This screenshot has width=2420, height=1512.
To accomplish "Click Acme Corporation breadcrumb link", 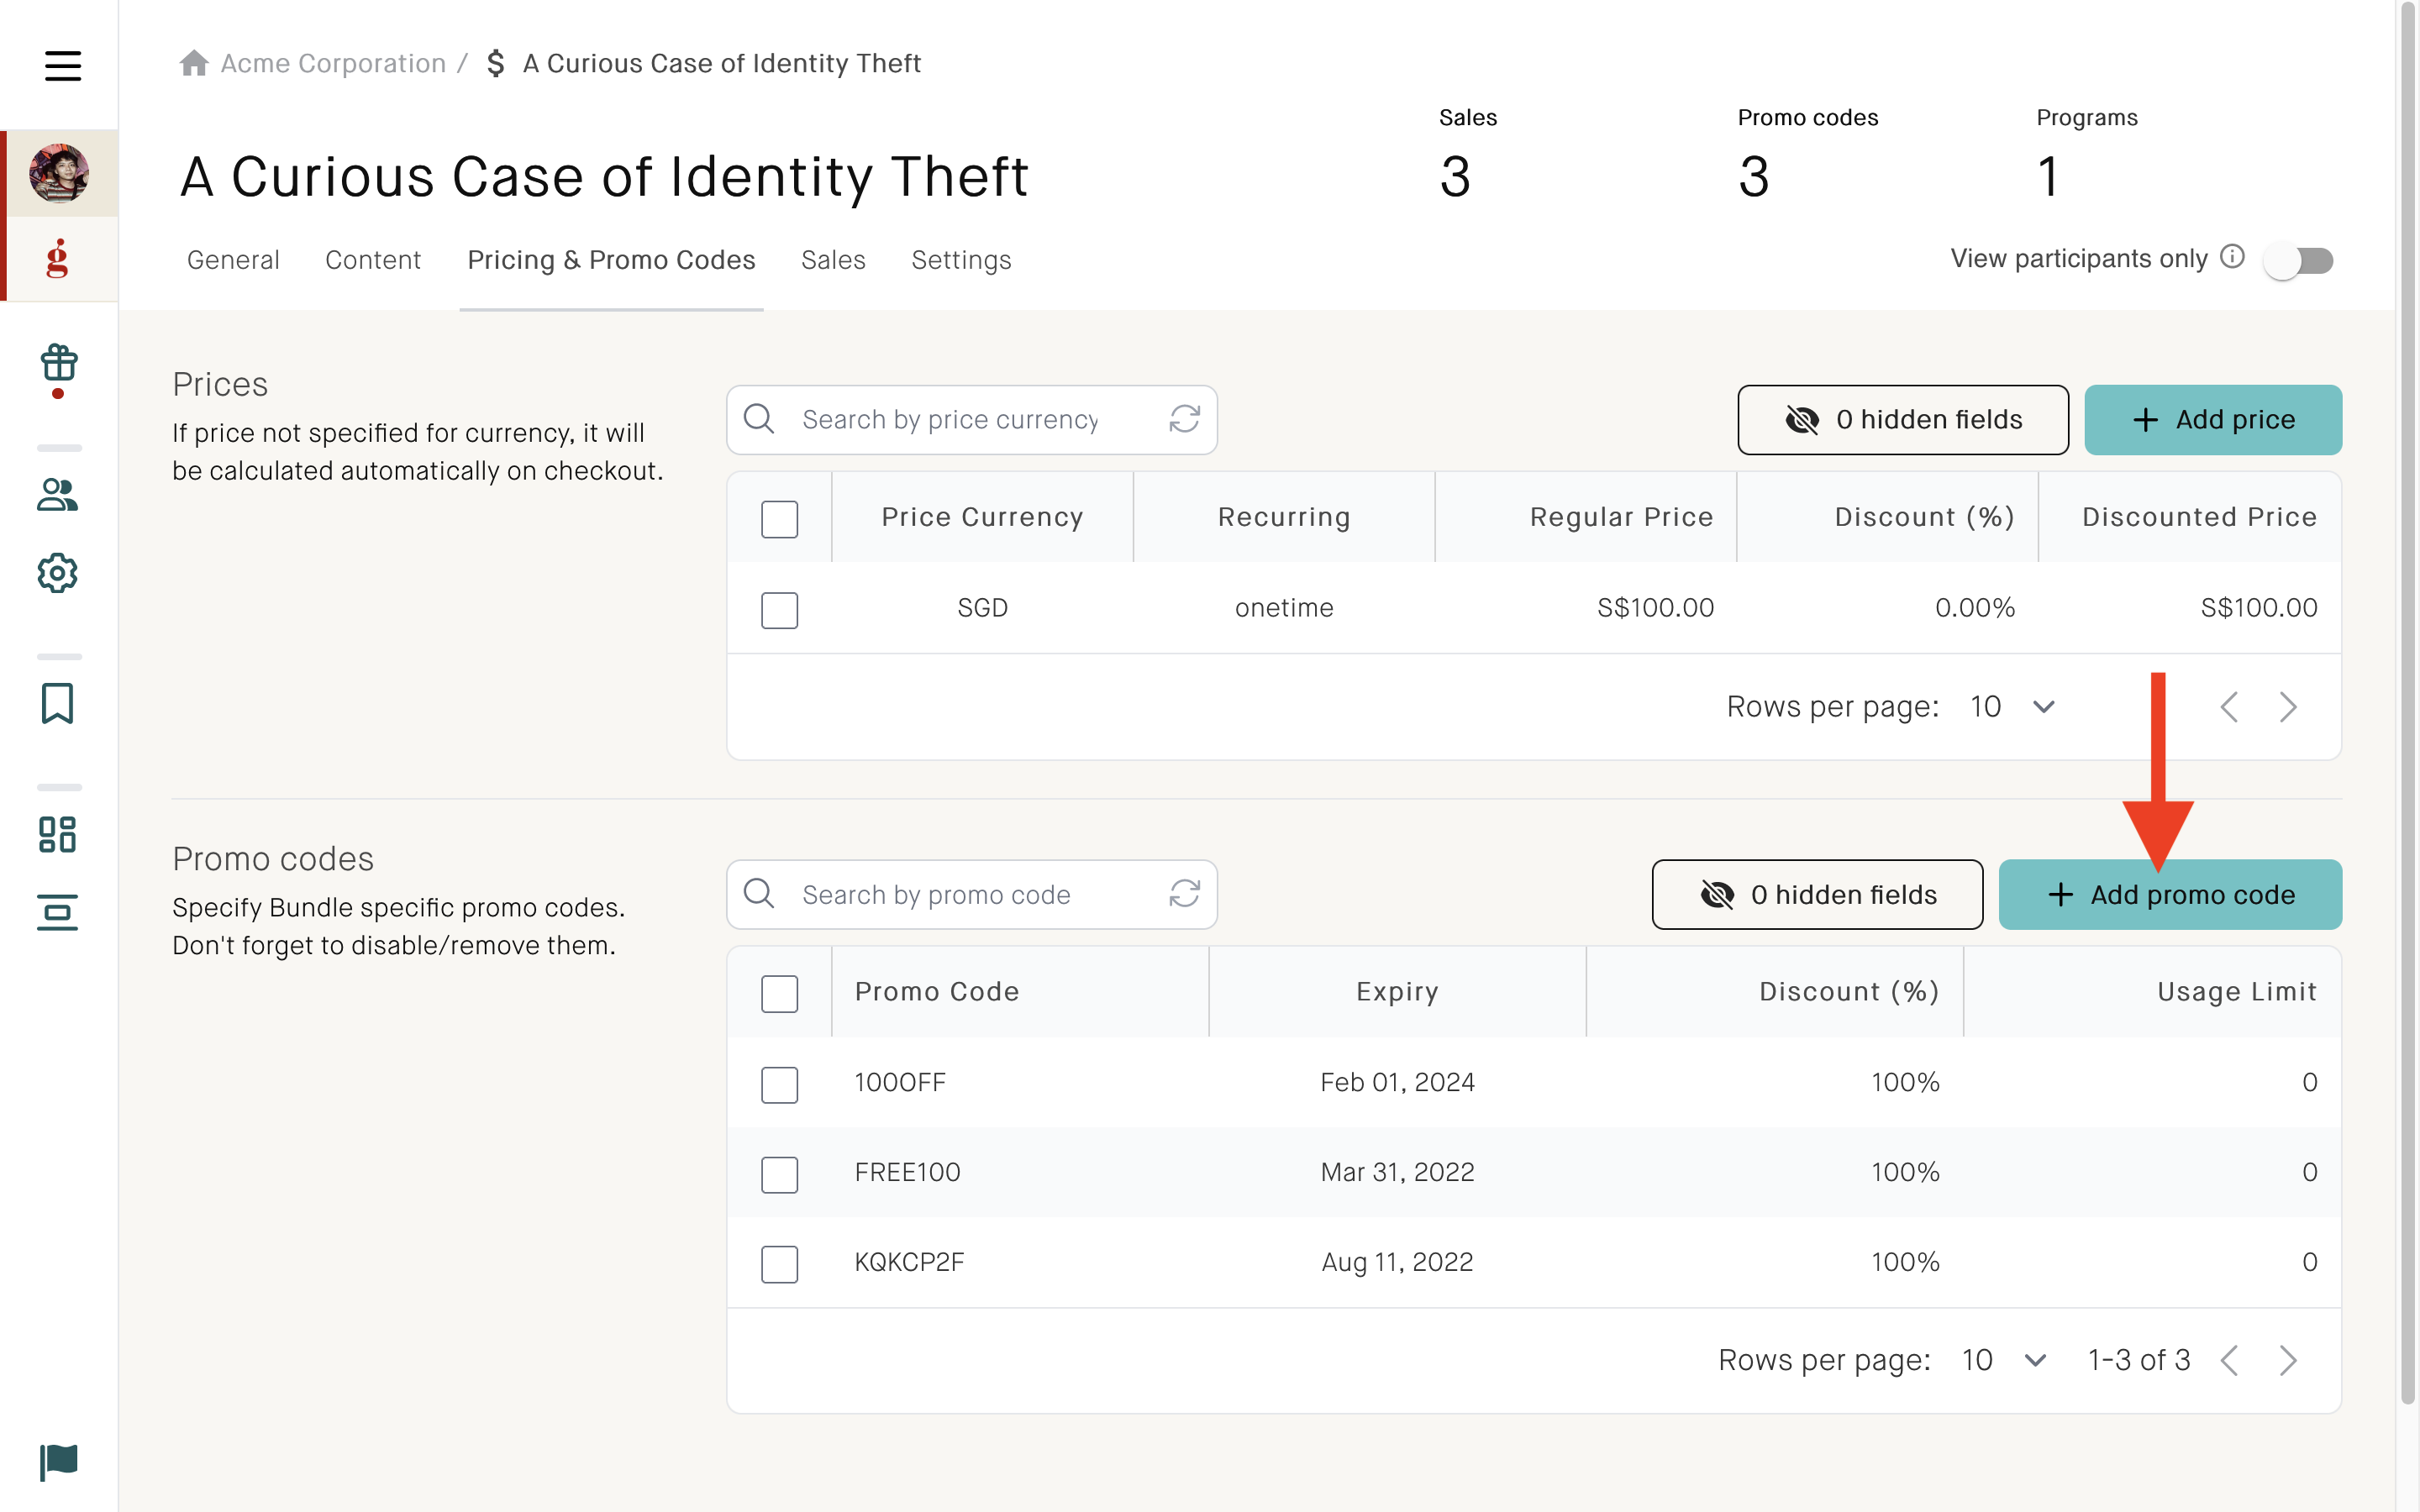I will click(x=333, y=63).
